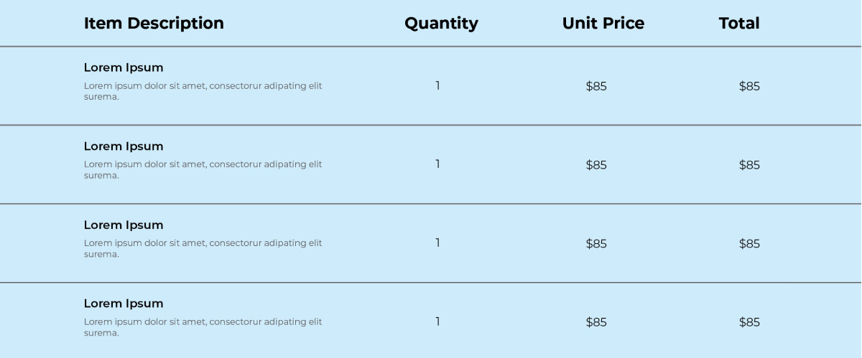The height and width of the screenshot is (358, 862).
Task: Click the third row's Lorem Ipsum title
Action: (x=124, y=225)
